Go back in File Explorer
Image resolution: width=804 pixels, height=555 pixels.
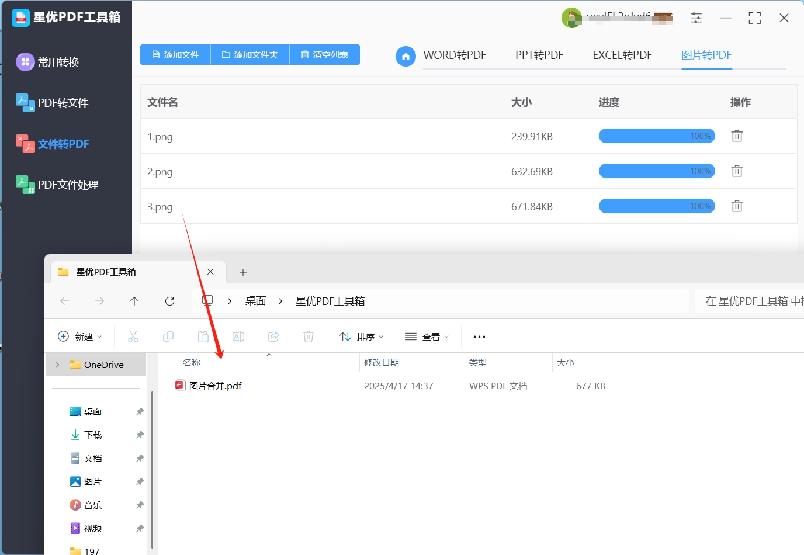[x=64, y=301]
